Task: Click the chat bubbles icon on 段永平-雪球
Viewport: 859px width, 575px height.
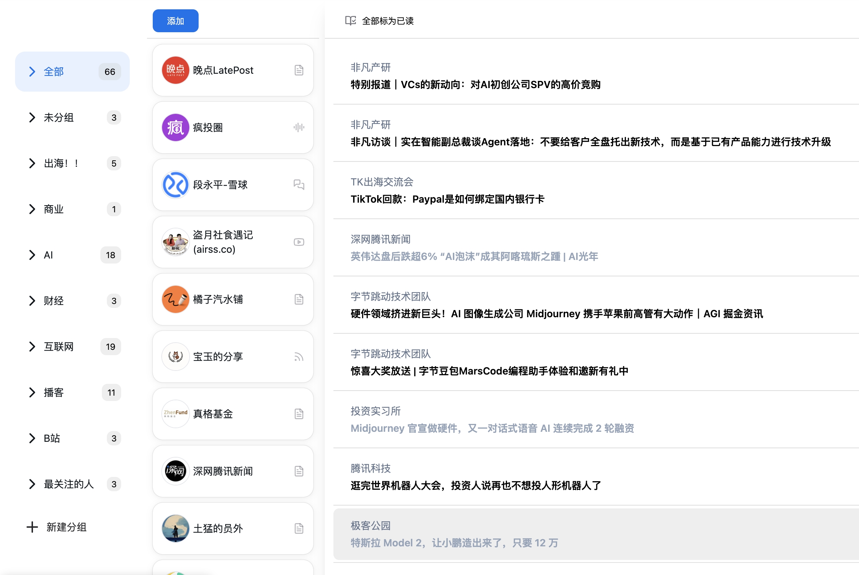Action: (x=299, y=184)
